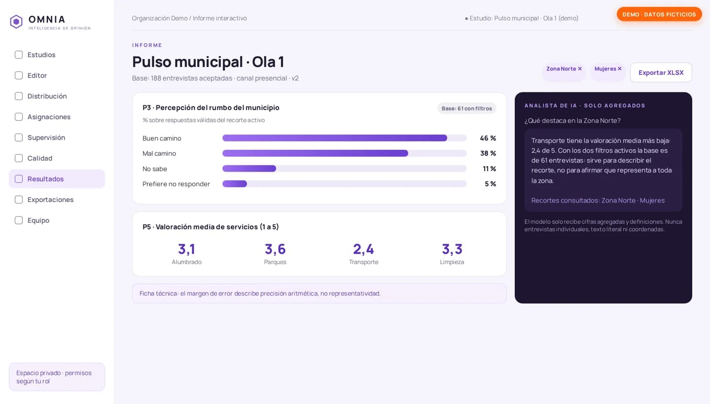The height and width of the screenshot is (404, 710).
Task: Click the square icon beside Exportaciones
Action: 19,200
